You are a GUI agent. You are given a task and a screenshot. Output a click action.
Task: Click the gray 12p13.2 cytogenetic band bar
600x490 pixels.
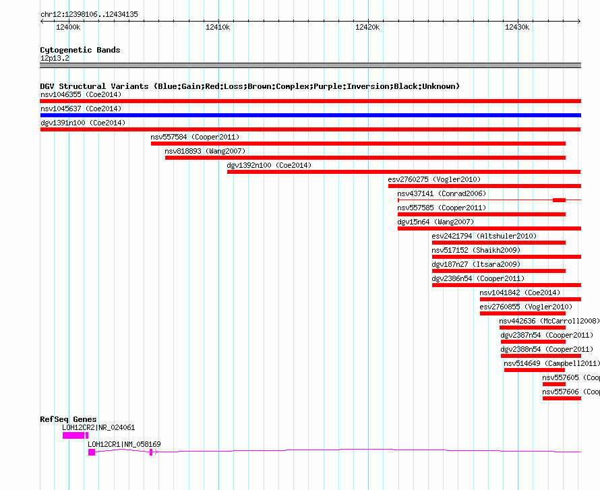310,65
